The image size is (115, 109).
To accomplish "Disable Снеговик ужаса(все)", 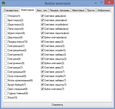I will coord(42,20).
